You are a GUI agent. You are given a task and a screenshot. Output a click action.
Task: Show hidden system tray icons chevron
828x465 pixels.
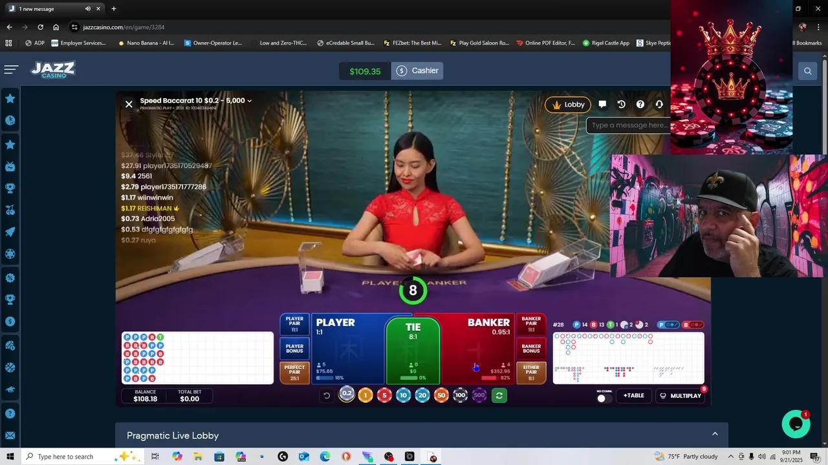pyautogui.click(x=732, y=457)
